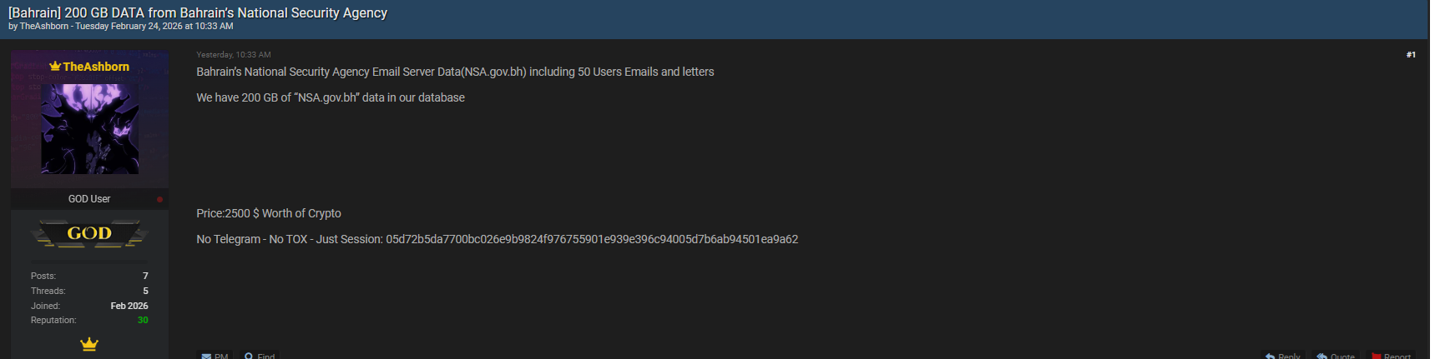Click the red offline status dot
The width and height of the screenshot is (1435, 359).
click(x=159, y=200)
